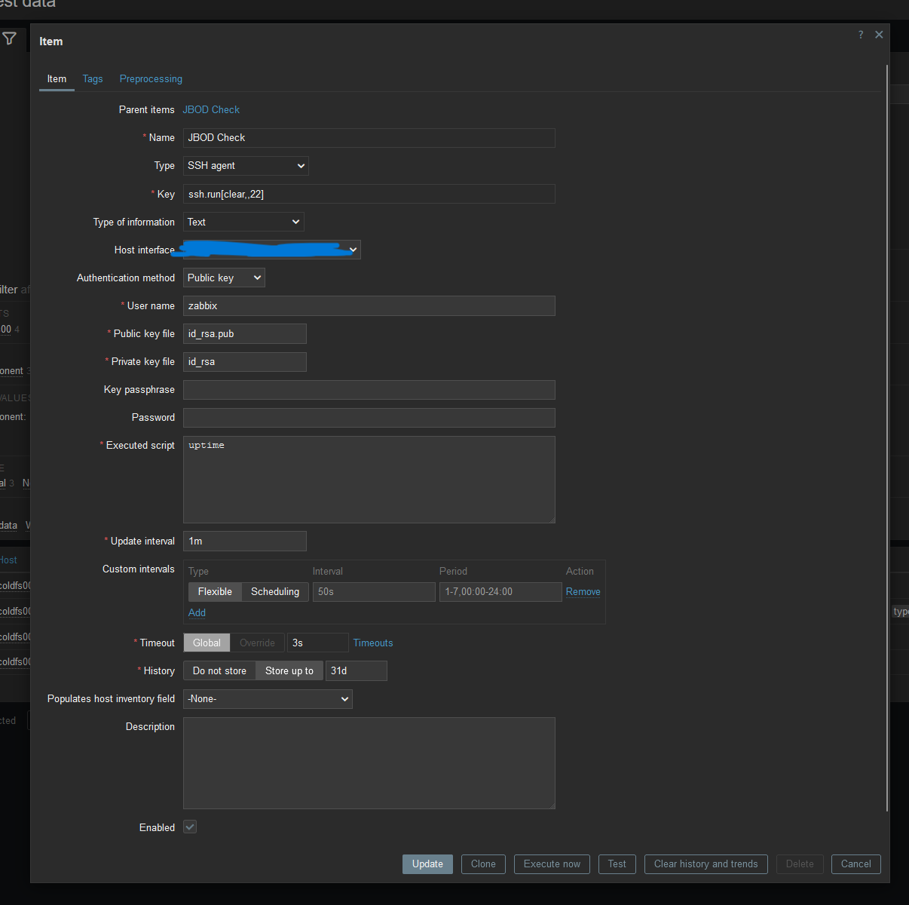The height and width of the screenshot is (905, 909).
Task: Select the Flexible interval type
Action: tap(215, 592)
